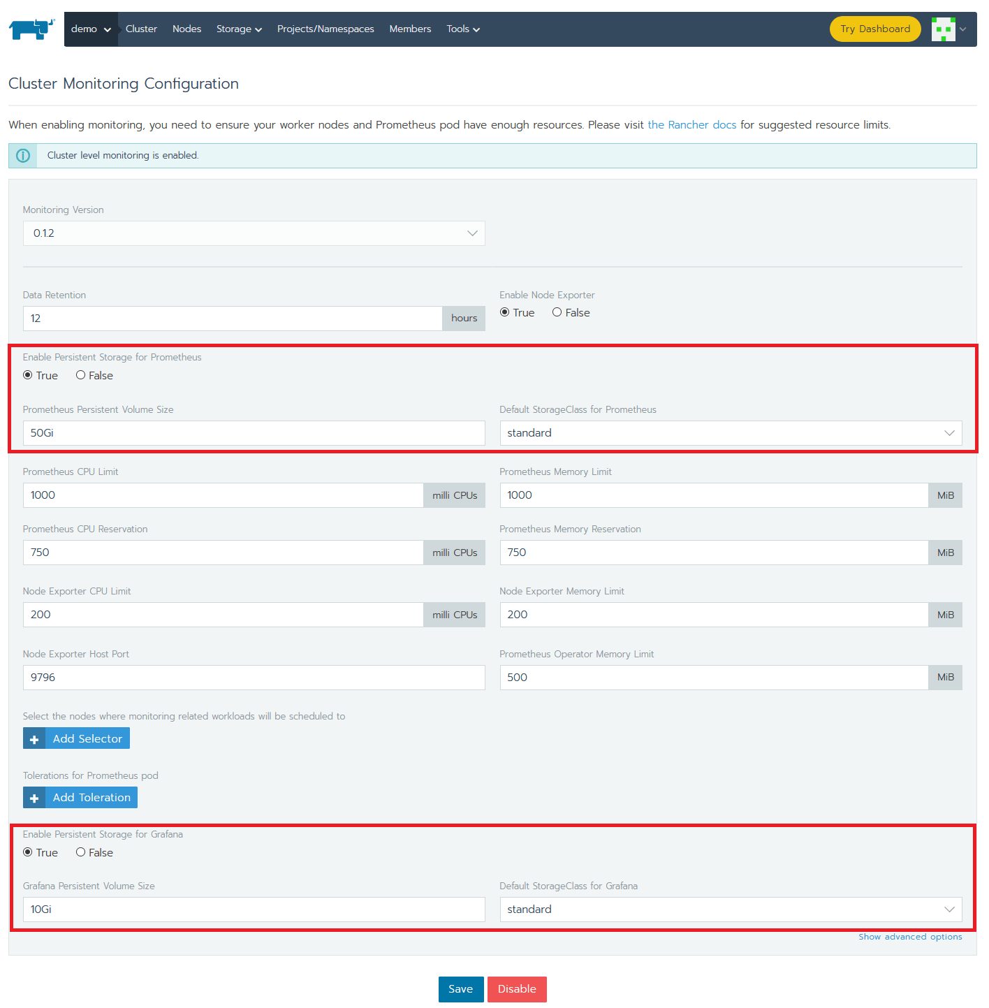Select False for Prometheus persistent storage
The image size is (989, 1008).
[81, 375]
